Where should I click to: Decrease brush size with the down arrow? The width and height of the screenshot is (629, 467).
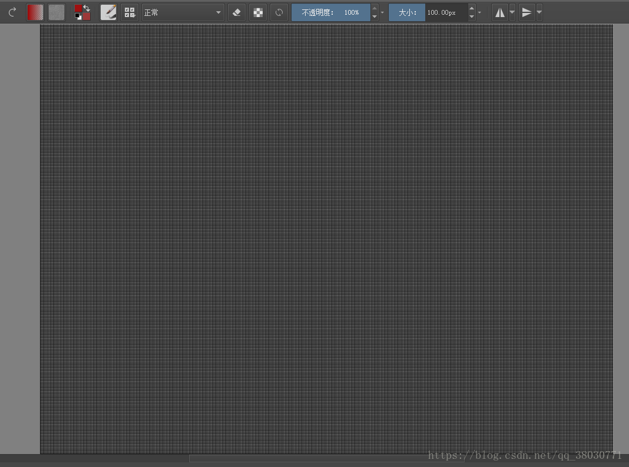click(472, 17)
